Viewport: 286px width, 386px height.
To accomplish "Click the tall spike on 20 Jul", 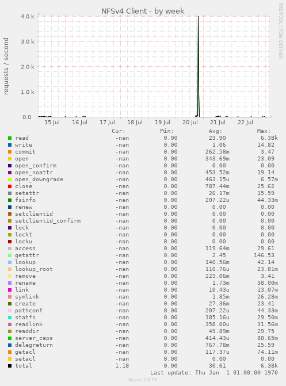I will pos(199,67).
